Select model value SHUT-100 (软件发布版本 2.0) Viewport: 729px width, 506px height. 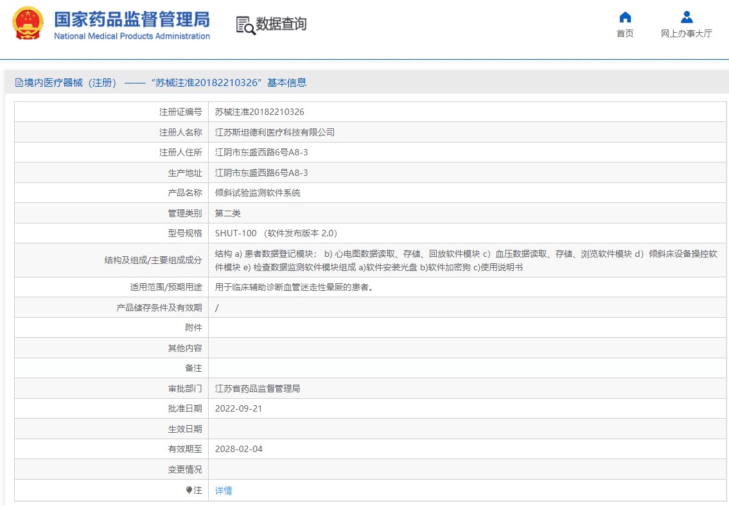276,233
